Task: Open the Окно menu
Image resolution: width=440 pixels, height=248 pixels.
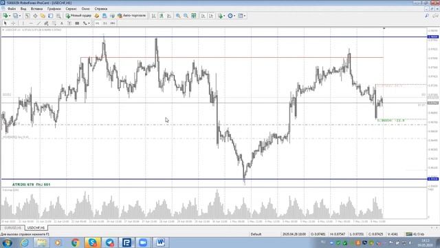Action: [85, 9]
